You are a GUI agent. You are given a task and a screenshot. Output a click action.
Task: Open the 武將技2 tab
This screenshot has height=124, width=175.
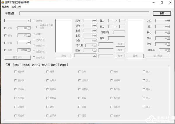coord(36,65)
